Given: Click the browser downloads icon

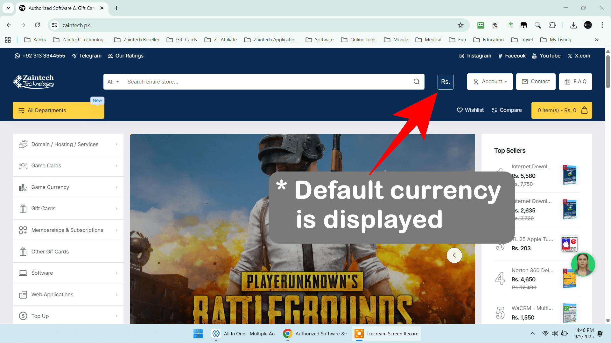Looking at the screenshot, I should [573, 25].
